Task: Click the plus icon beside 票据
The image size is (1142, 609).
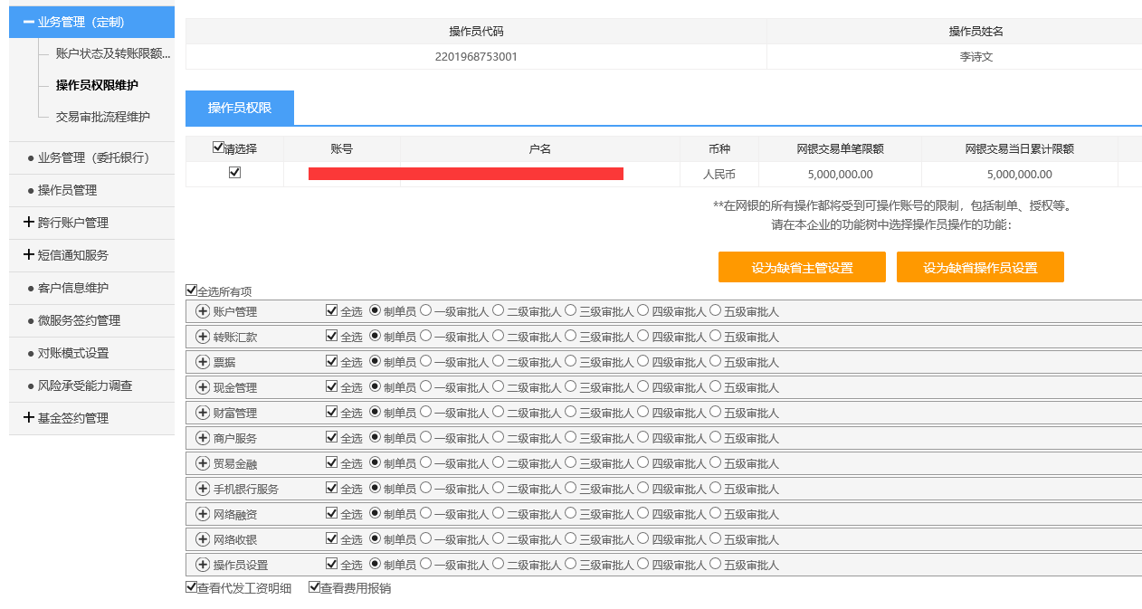Action: tap(203, 362)
